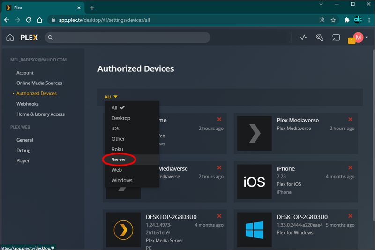Open the Activity pulse icon
The image size is (375, 250).
tap(303, 38)
